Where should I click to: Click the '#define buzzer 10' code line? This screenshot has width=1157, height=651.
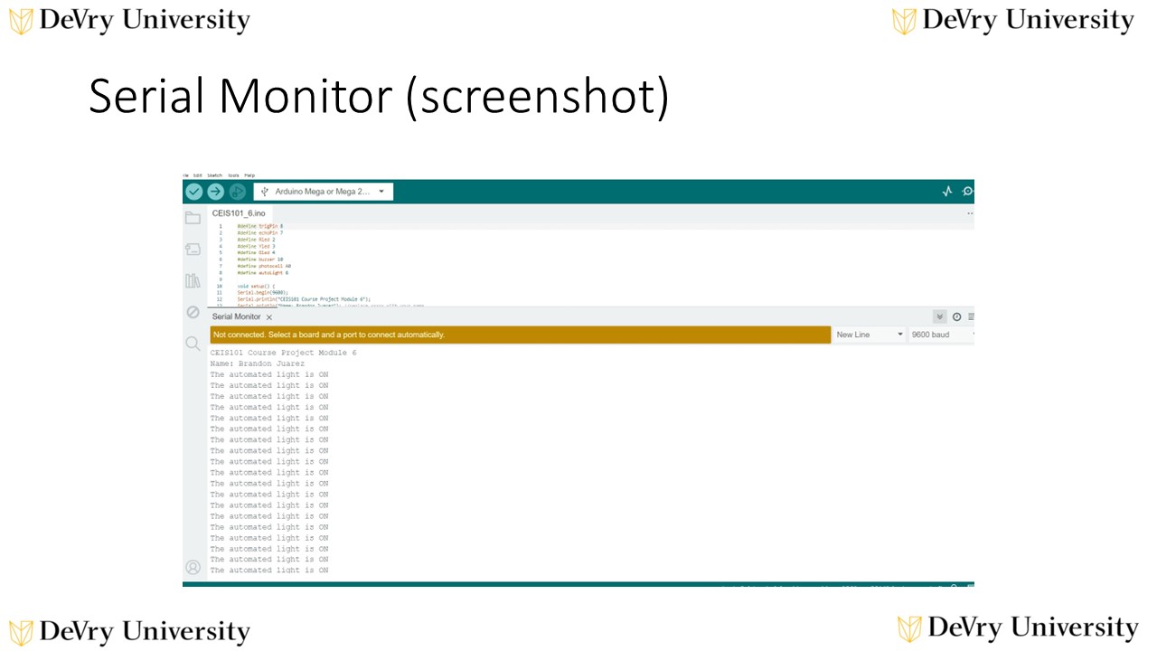pos(260,259)
